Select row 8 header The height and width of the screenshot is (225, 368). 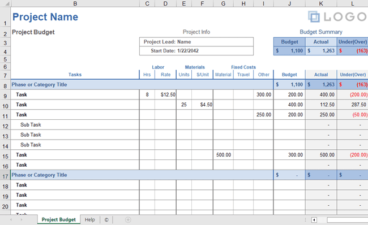pyautogui.click(x=5, y=85)
